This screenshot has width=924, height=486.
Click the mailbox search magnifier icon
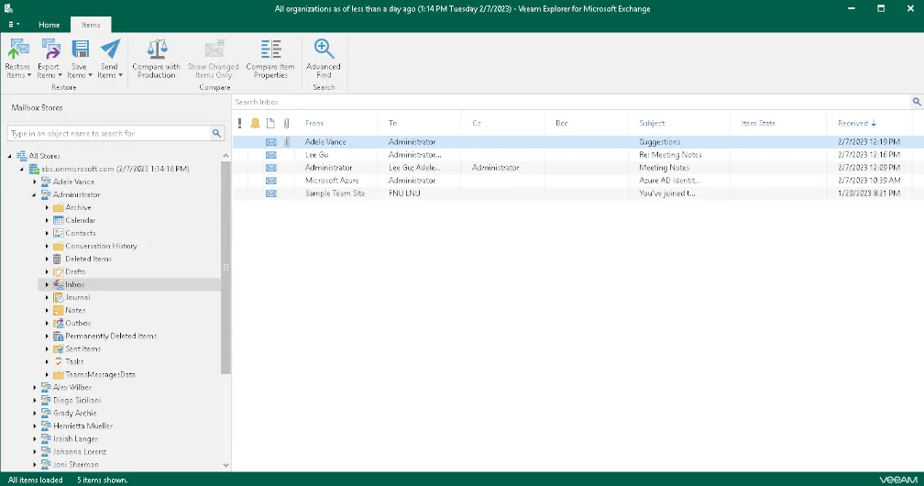[x=217, y=133]
